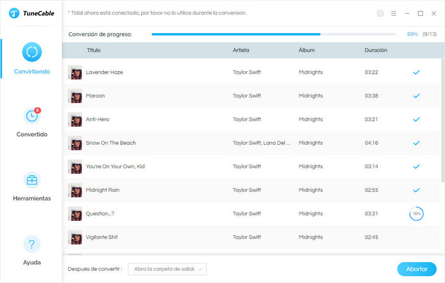Select the 'You're On Your Own, Kid' title

[115, 166]
